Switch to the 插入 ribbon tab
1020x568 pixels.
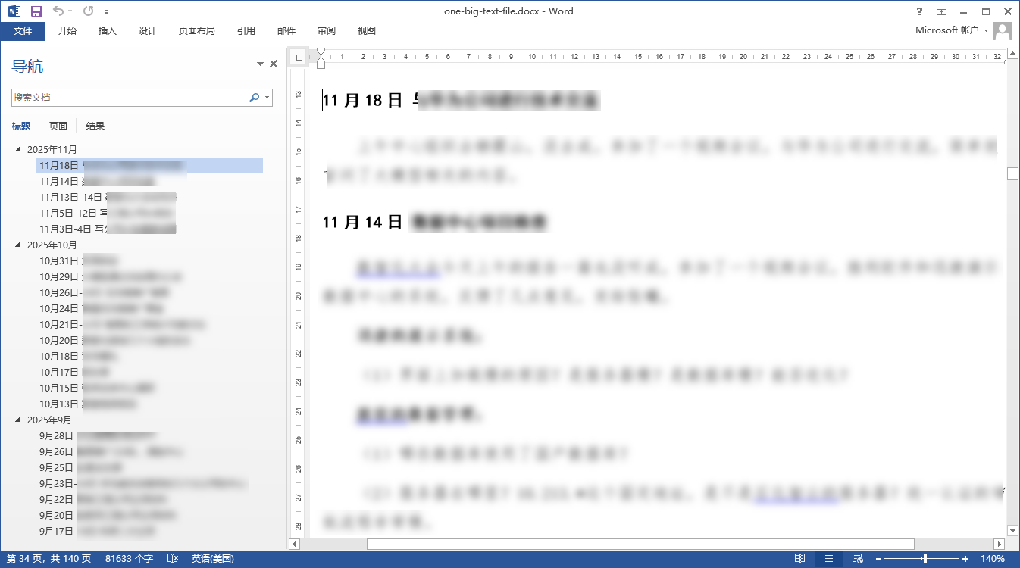[x=106, y=31]
